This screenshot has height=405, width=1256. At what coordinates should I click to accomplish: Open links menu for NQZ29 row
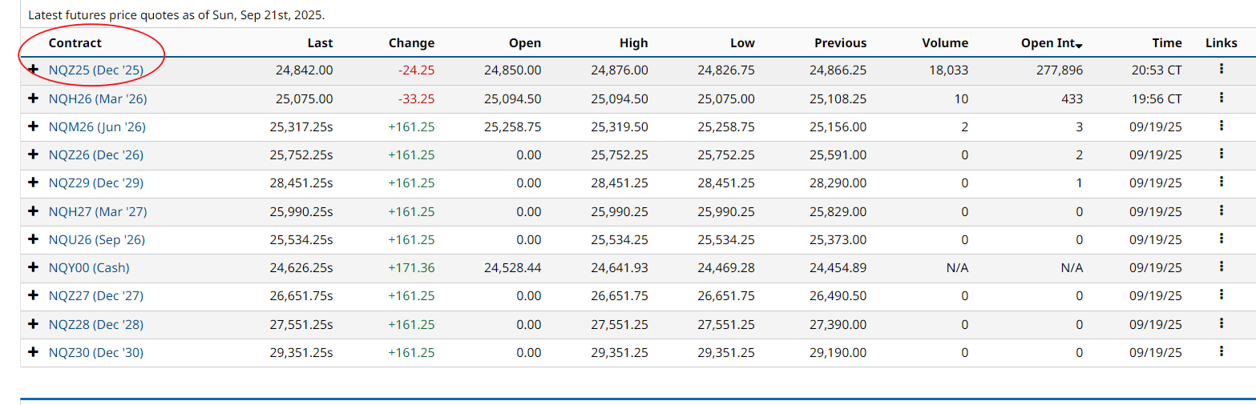(x=1221, y=182)
